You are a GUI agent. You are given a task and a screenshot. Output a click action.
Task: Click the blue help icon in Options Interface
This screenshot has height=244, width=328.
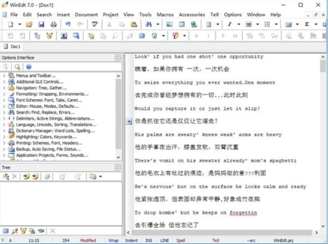(28, 67)
